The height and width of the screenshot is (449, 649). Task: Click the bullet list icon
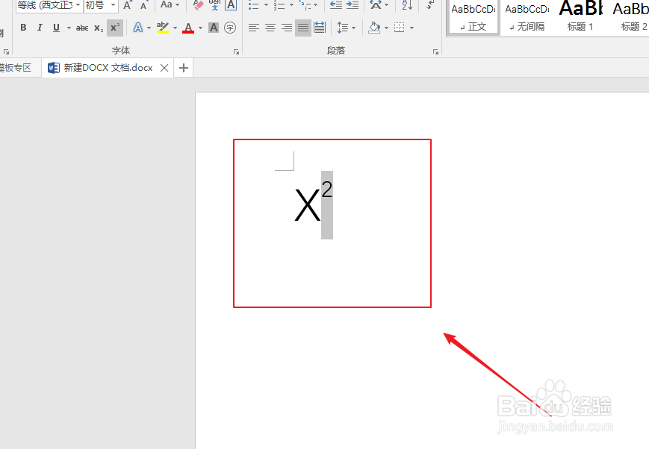[x=254, y=5]
